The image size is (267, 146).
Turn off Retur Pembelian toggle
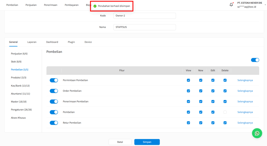(54, 123)
